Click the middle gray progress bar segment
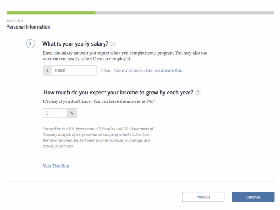This screenshot has height=210, width=280. (x=140, y=13)
